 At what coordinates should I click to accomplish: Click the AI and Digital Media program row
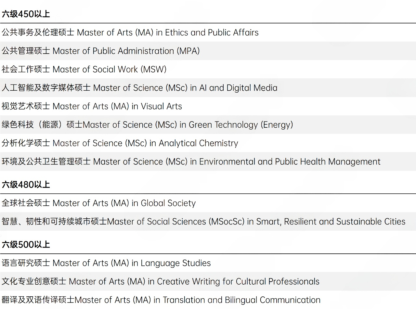pyautogui.click(x=139, y=88)
